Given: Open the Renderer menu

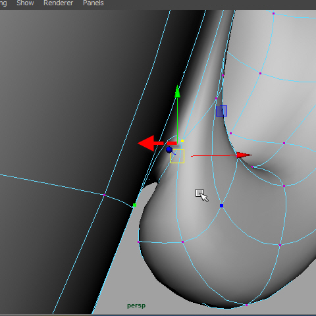Looking at the screenshot, I should pos(58,3).
